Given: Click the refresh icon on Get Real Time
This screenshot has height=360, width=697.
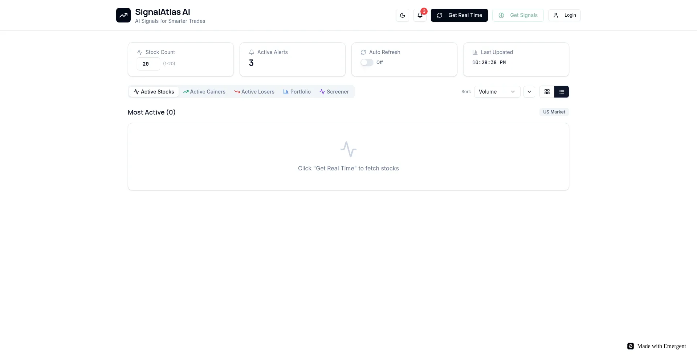Looking at the screenshot, I should coord(440,15).
